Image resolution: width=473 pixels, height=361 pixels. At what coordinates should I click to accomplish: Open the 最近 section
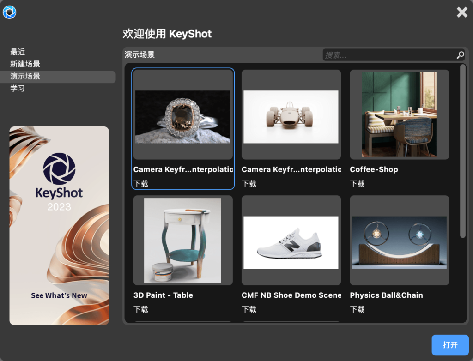pyautogui.click(x=18, y=52)
